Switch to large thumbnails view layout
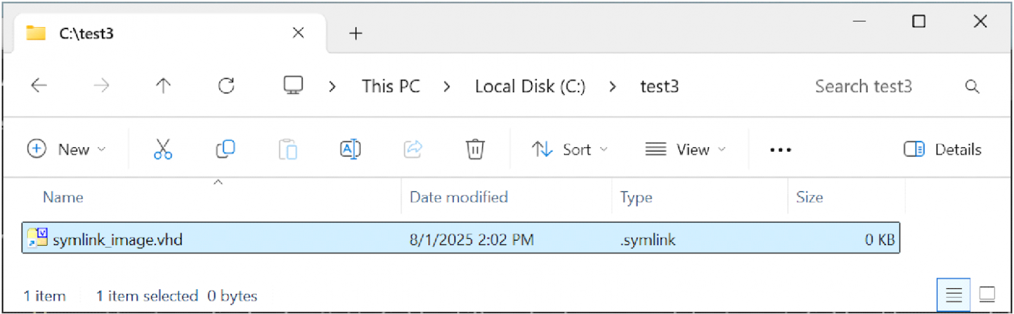The width and height of the screenshot is (1014, 314). (x=987, y=295)
